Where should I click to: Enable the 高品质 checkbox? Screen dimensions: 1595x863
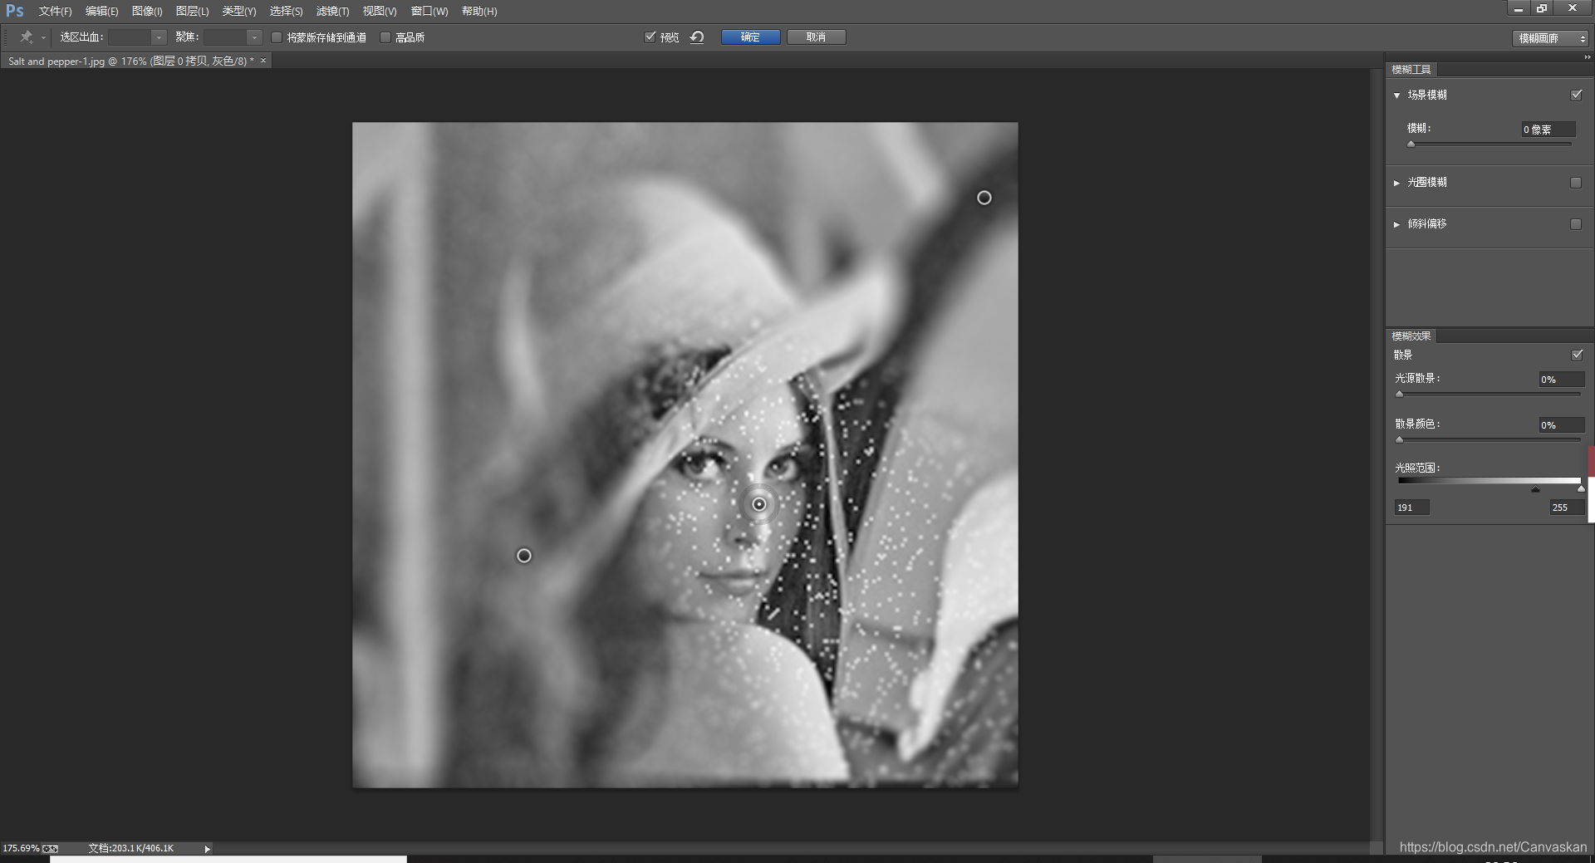pyautogui.click(x=385, y=37)
